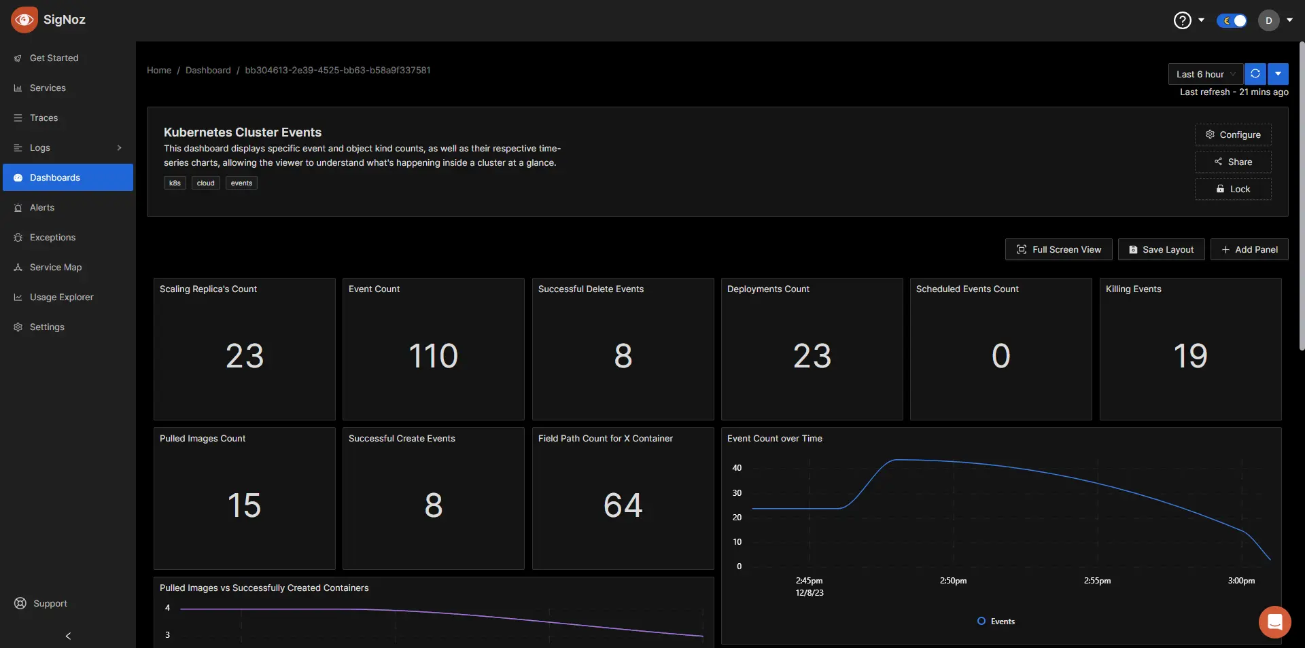Click the k8s tag
The width and height of the screenshot is (1305, 648).
pyautogui.click(x=175, y=183)
